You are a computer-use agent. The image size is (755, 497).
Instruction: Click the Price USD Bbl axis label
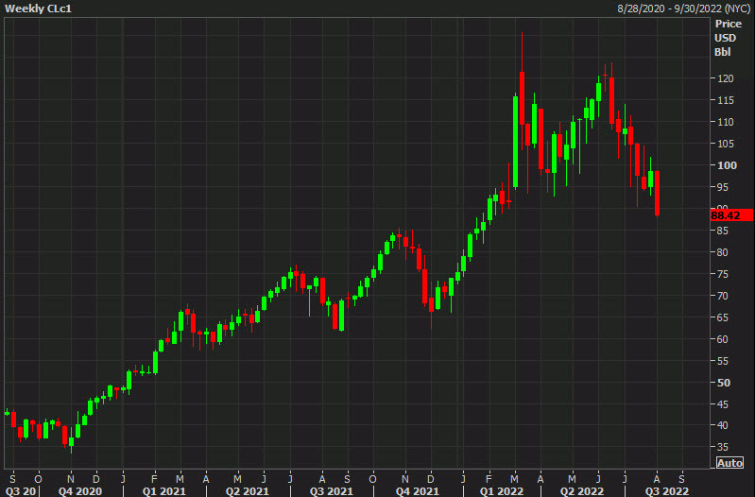coord(727,38)
